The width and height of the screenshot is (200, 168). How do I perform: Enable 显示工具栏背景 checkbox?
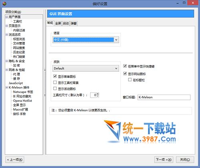[x=55, y=82]
